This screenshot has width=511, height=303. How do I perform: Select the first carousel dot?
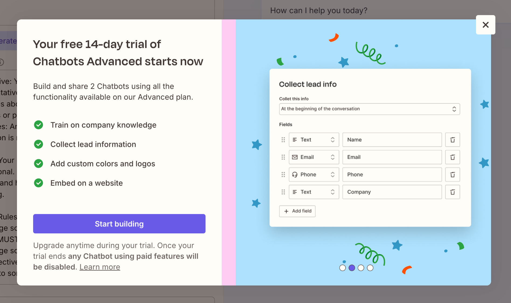(343, 268)
